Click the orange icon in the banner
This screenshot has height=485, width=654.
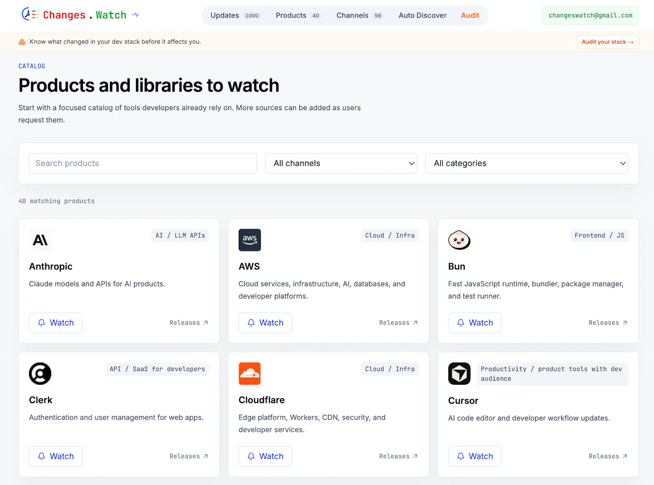click(22, 42)
